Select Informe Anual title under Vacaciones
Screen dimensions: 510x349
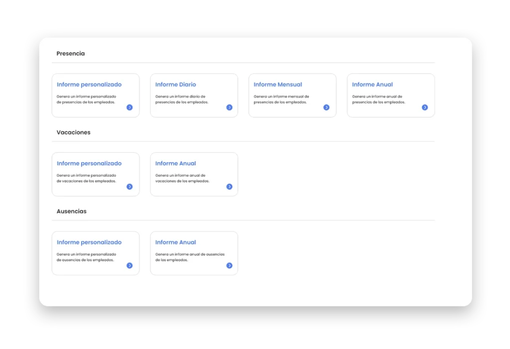[175, 163]
